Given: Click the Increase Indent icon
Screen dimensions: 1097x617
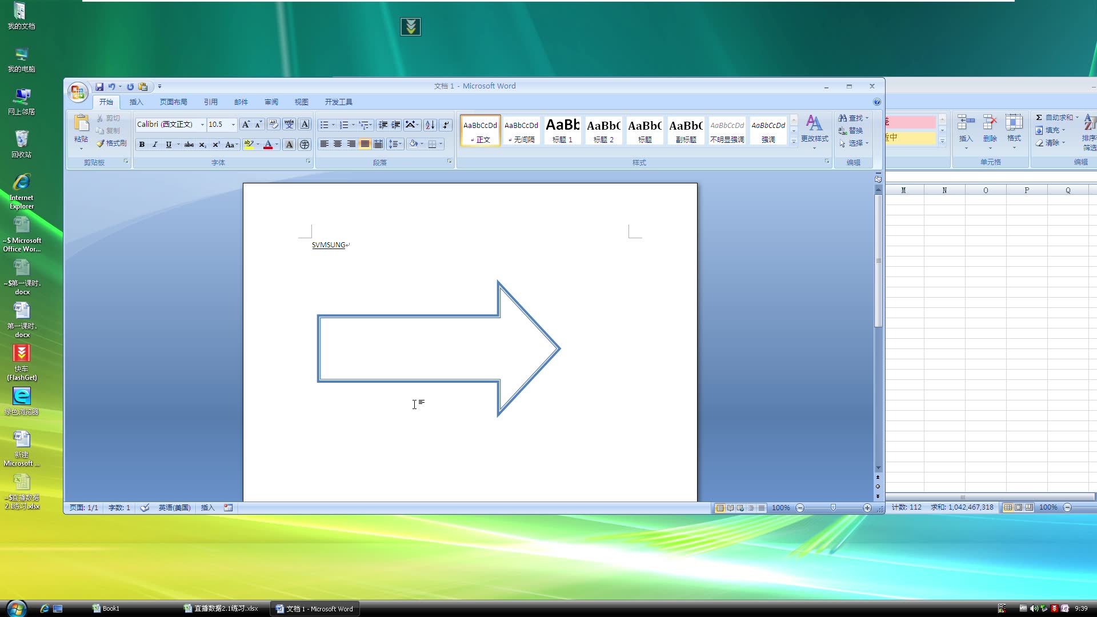Looking at the screenshot, I should pos(395,125).
